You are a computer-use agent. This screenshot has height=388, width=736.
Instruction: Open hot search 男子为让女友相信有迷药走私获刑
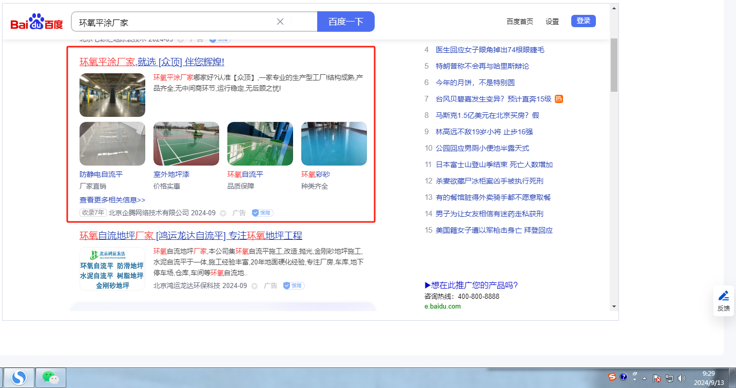click(490, 214)
